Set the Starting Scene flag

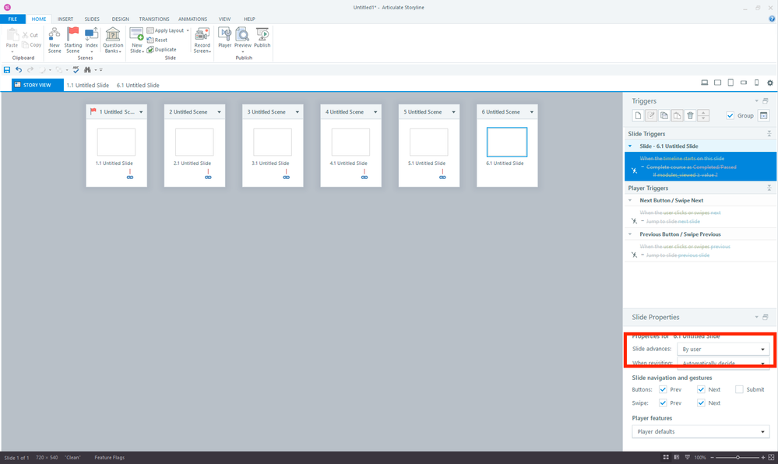pyautogui.click(x=73, y=38)
